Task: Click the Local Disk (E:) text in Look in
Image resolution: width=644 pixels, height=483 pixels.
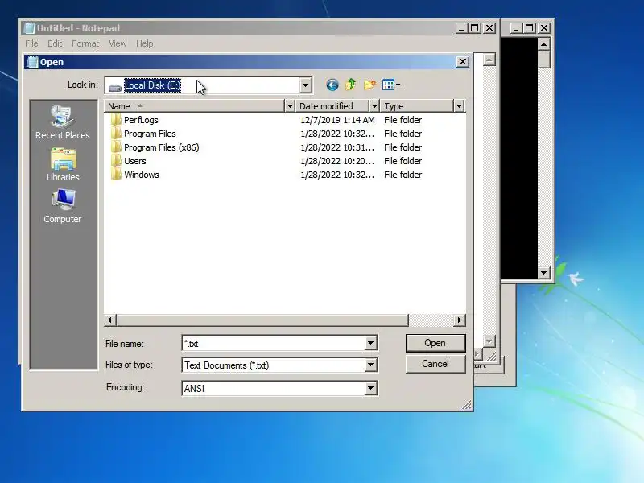Action: (x=152, y=85)
